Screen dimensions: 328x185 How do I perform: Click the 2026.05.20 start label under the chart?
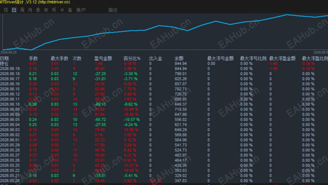point(8,52)
